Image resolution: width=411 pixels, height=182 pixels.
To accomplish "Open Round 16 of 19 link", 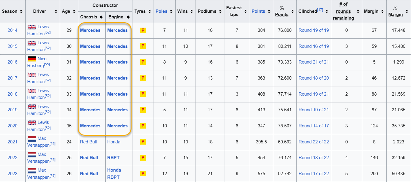I will pyautogui.click(x=314, y=46).
